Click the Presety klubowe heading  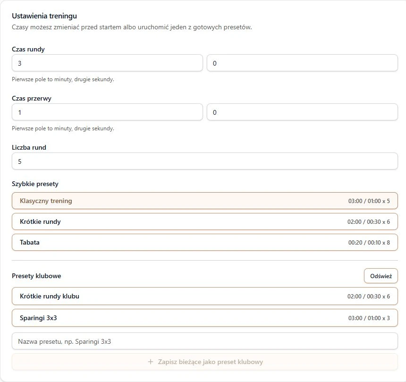pyautogui.click(x=36, y=276)
